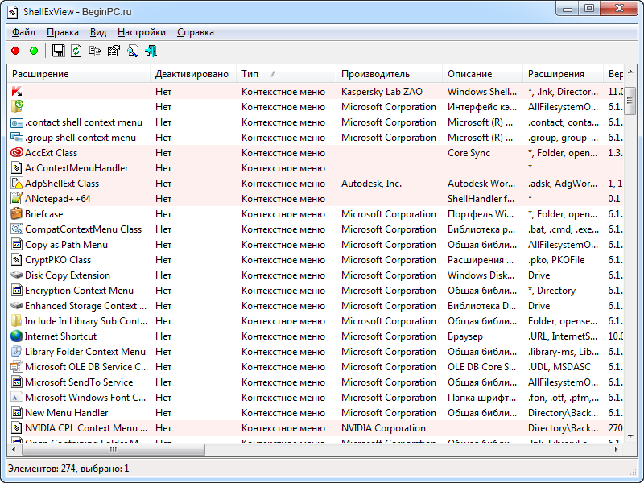Screen dimensions: 644x483
Task: Open the Файл menu
Action: tap(23, 32)
